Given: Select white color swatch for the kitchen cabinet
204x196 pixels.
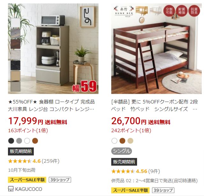Looking at the screenshot, I should (27, 141).
